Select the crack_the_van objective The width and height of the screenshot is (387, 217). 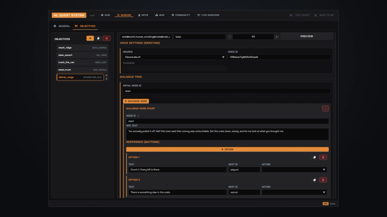pos(82,62)
